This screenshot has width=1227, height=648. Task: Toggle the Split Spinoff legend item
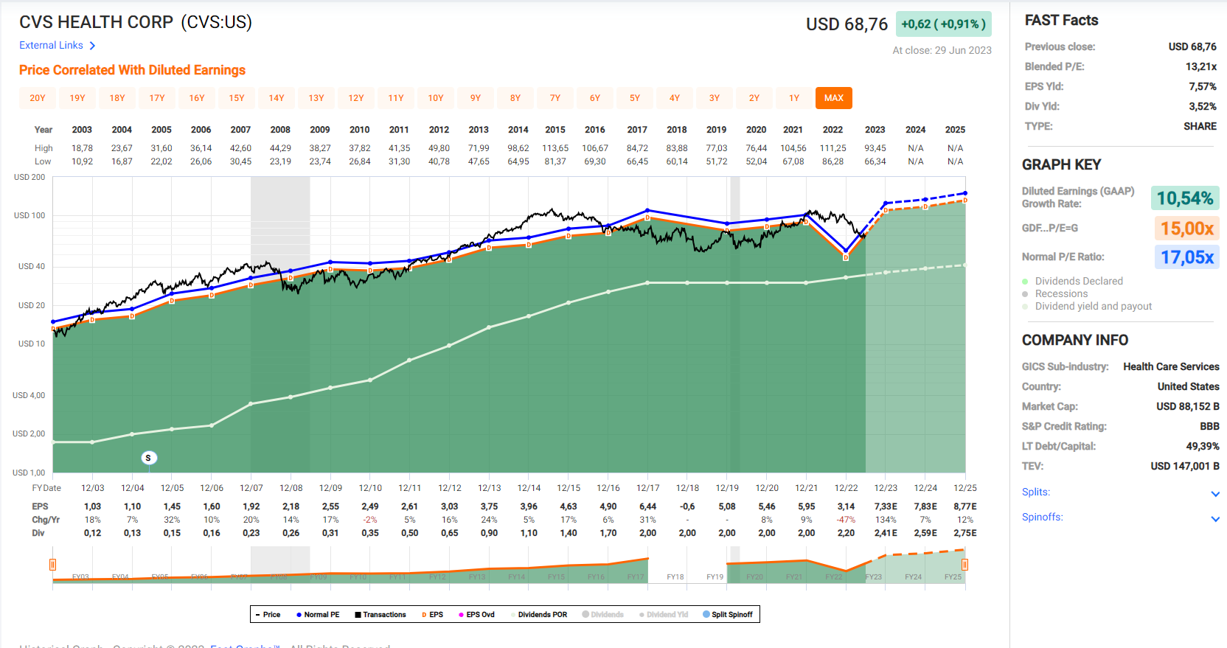tap(728, 615)
